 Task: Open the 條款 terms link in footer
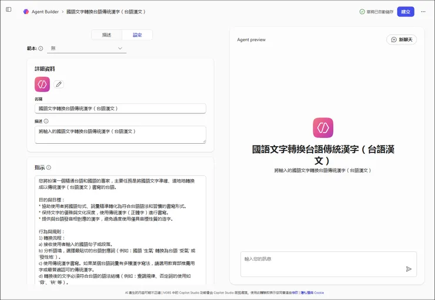pos(295,292)
